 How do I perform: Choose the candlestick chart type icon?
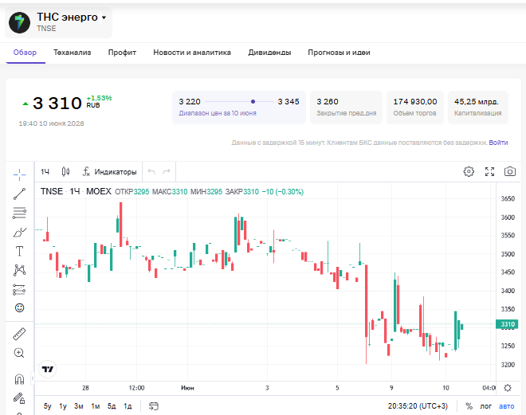click(65, 171)
